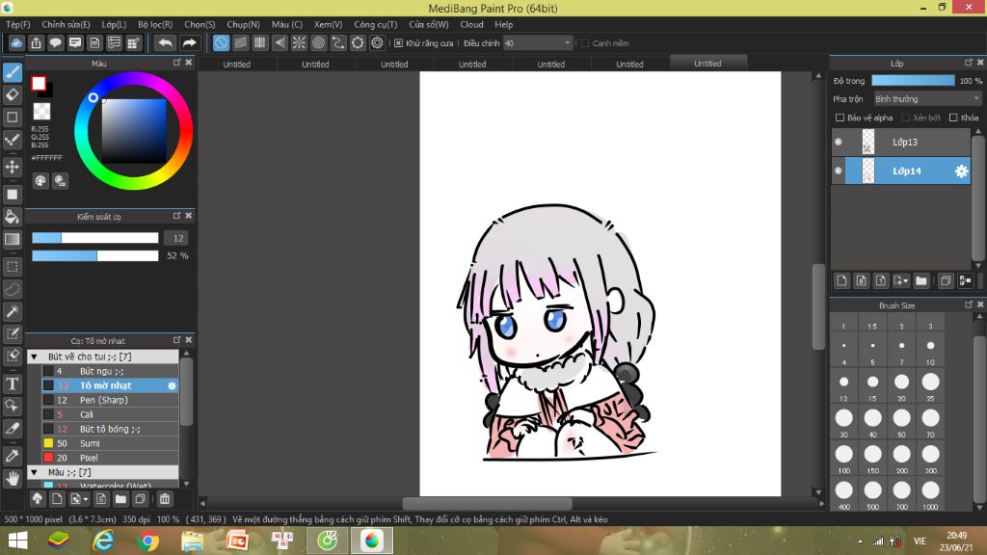
Task: Select the Lasso tool
Action: (x=13, y=289)
